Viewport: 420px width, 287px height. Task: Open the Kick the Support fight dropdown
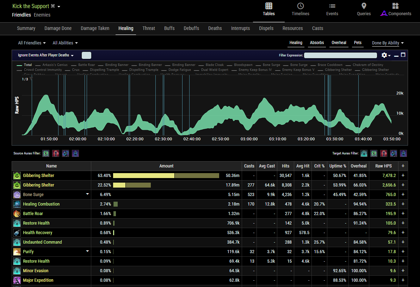point(59,6)
